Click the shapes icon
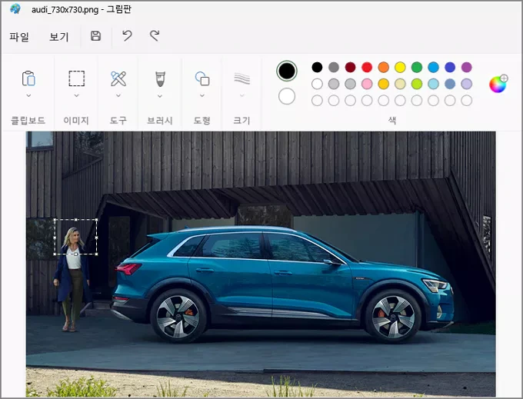This screenshot has height=399, width=523. (202, 78)
